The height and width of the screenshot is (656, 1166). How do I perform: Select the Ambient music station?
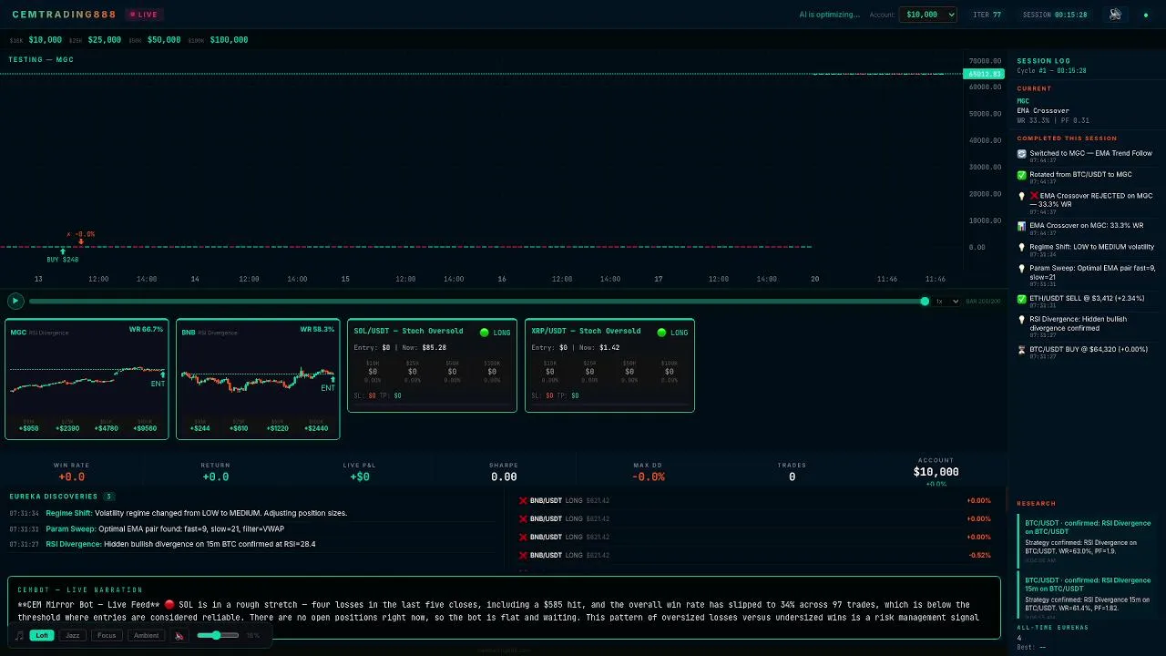(x=146, y=636)
